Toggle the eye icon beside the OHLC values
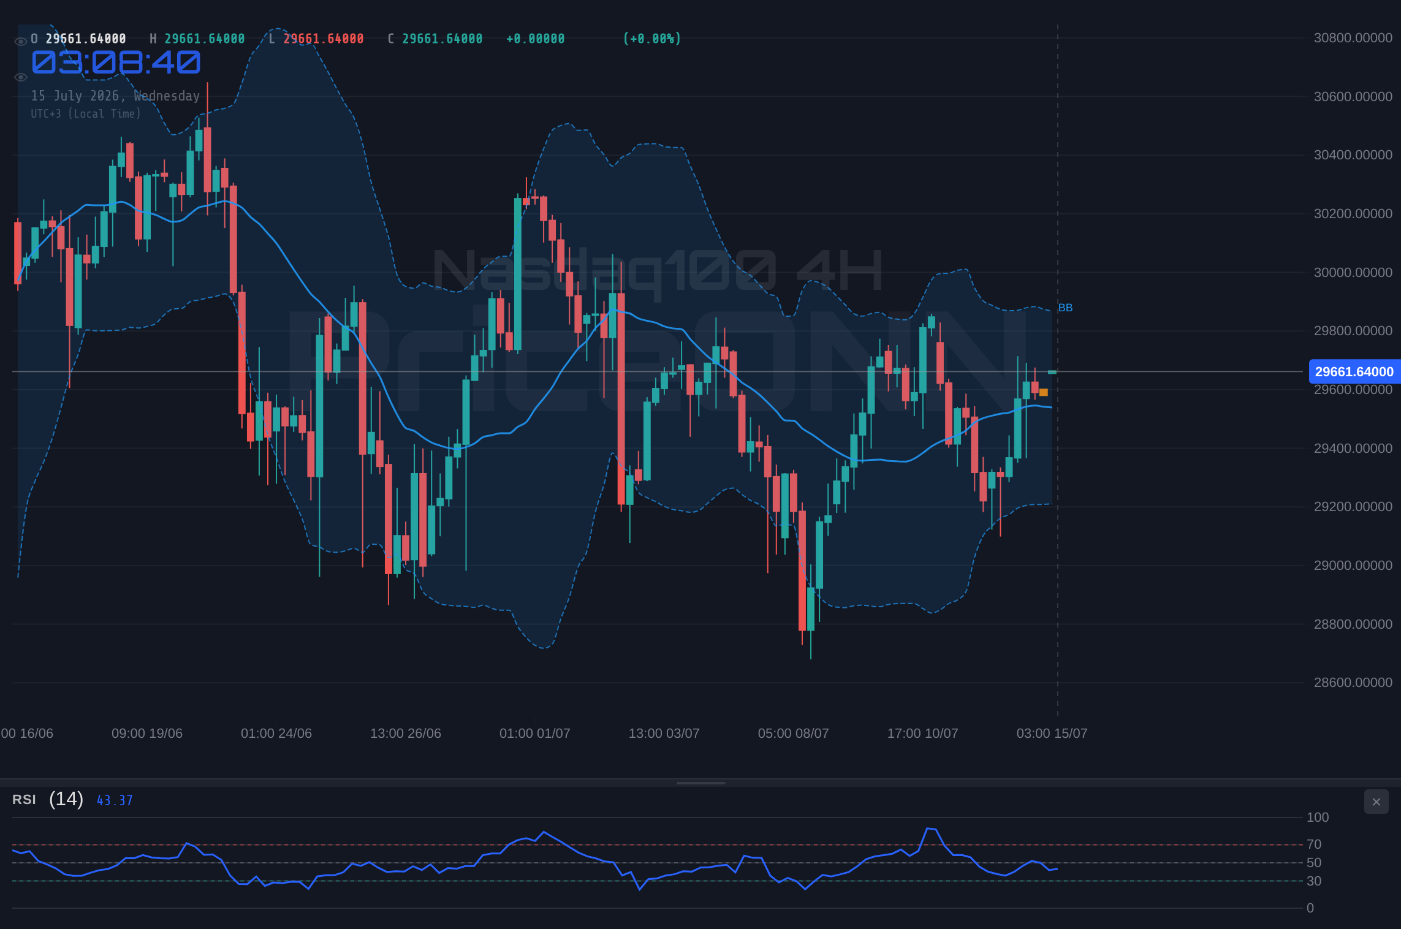 point(20,42)
